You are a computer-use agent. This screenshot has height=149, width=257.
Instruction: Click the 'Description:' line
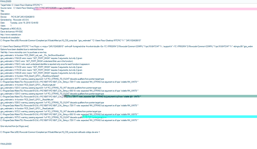(x=5, y=14)
